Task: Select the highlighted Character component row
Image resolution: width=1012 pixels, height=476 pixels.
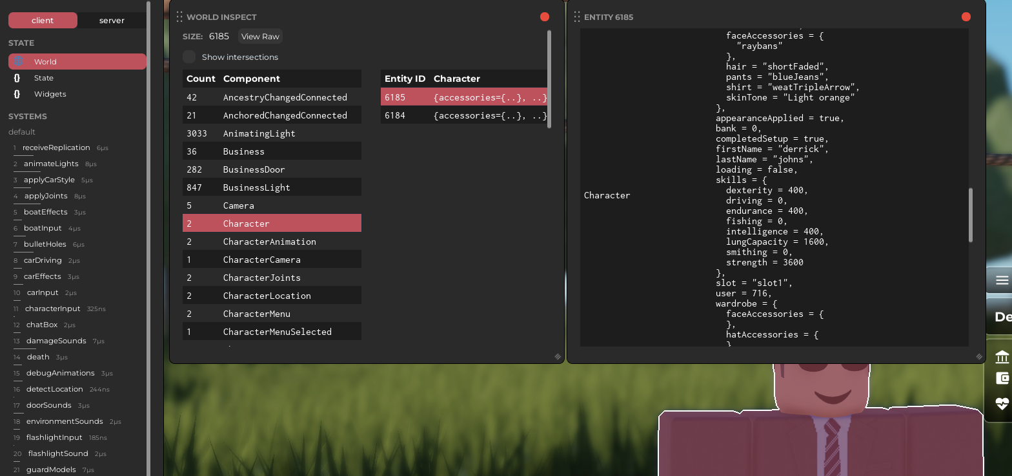Action: [x=272, y=224]
